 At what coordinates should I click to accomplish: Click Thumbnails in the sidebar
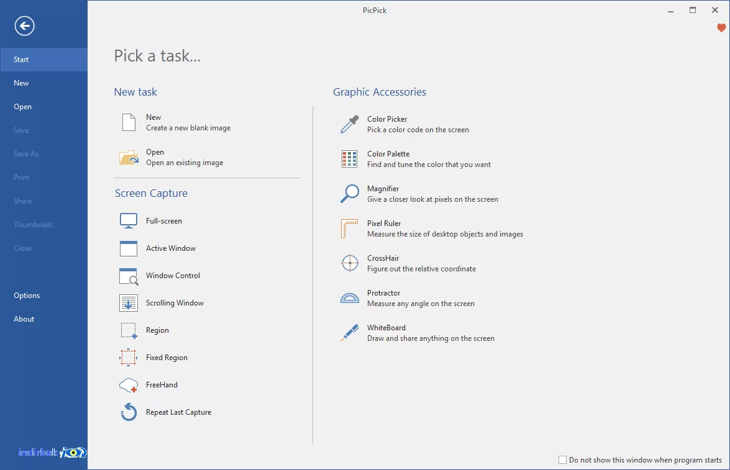pos(43,225)
